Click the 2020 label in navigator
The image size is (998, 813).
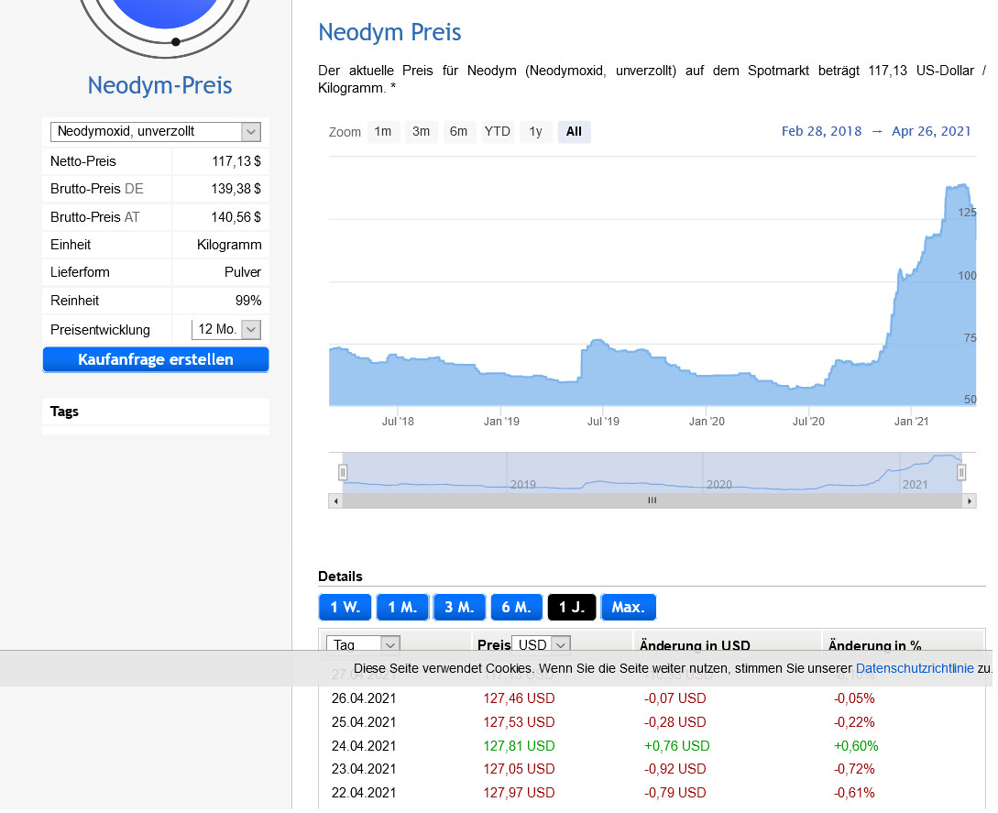[x=718, y=485]
